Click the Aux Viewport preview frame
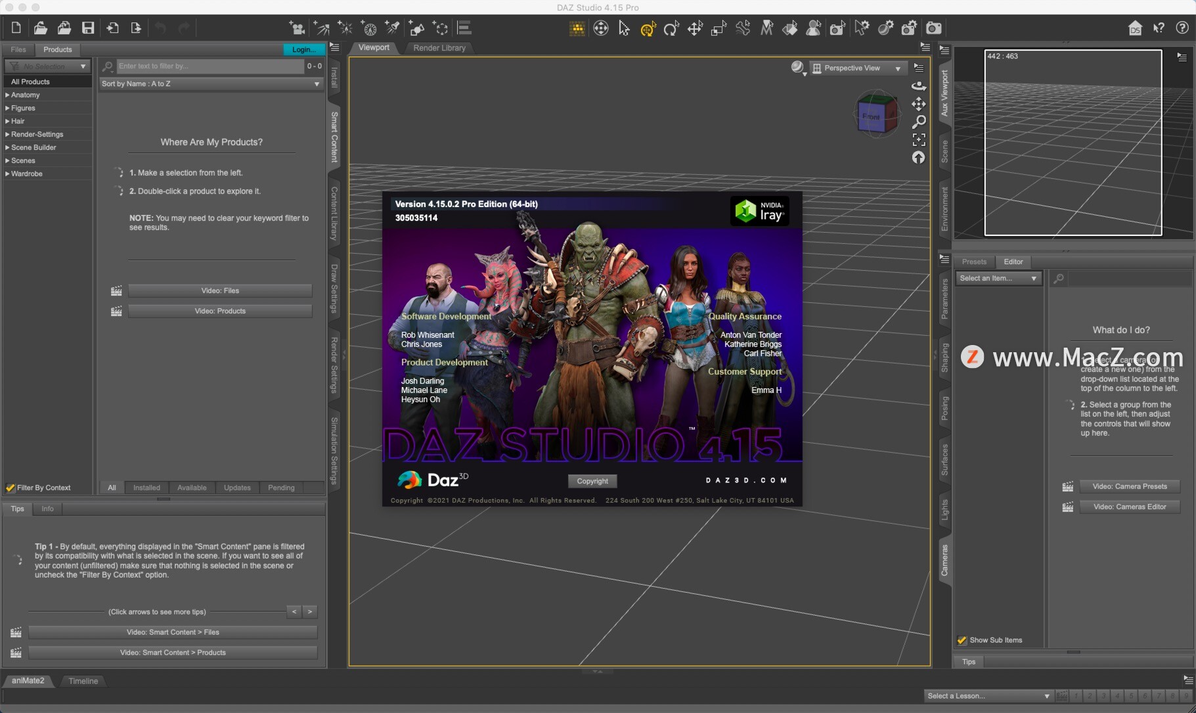 (1073, 143)
